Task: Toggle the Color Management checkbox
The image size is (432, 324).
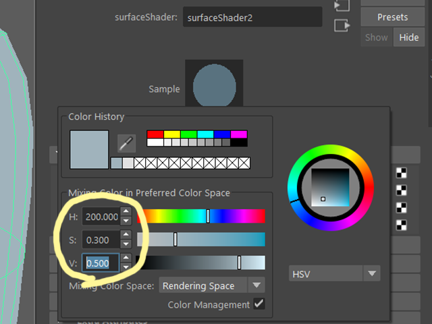Action: click(259, 304)
